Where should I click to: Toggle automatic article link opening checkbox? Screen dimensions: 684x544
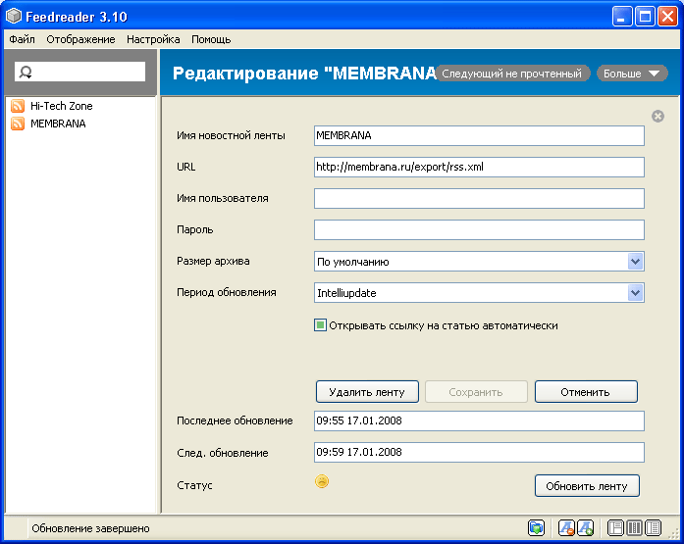tap(320, 325)
